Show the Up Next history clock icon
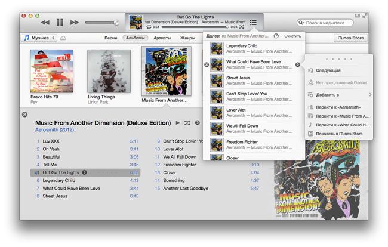Screen dimensions: 388x247 pos(276,36)
